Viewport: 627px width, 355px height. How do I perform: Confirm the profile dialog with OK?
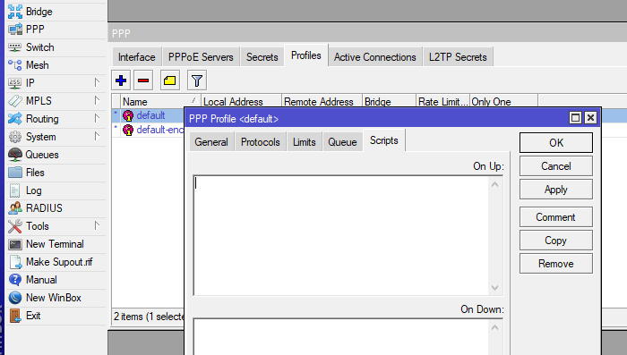[x=556, y=143]
